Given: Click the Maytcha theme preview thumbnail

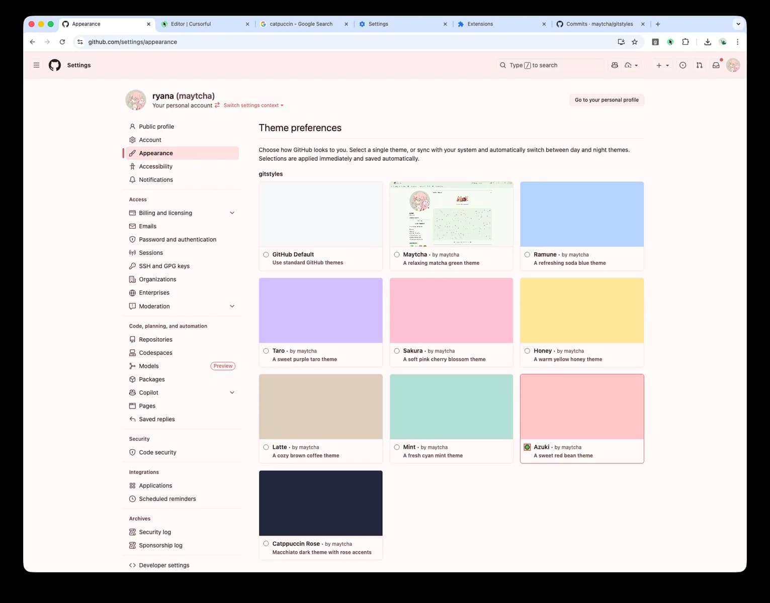Looking at the screenshot, I should tap(452, 215).
